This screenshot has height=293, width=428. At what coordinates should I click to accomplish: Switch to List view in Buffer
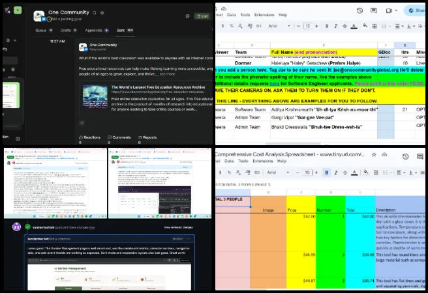[x=202, y=16]
